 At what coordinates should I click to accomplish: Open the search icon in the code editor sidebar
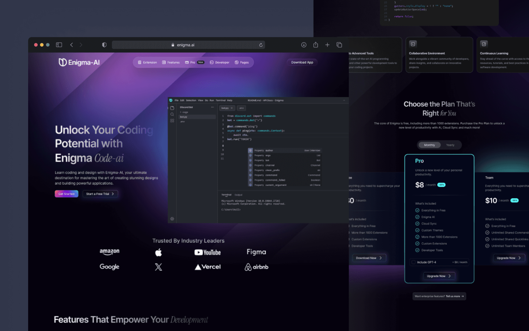172,114
